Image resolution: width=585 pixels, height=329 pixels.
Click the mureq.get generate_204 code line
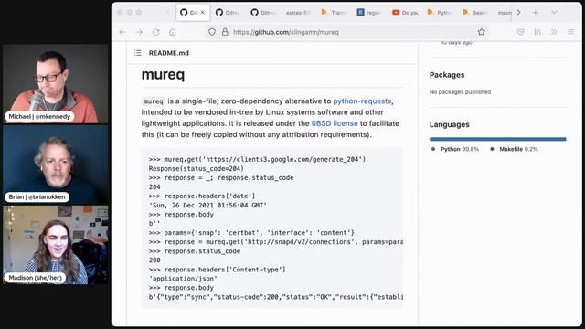click(257, 159)
